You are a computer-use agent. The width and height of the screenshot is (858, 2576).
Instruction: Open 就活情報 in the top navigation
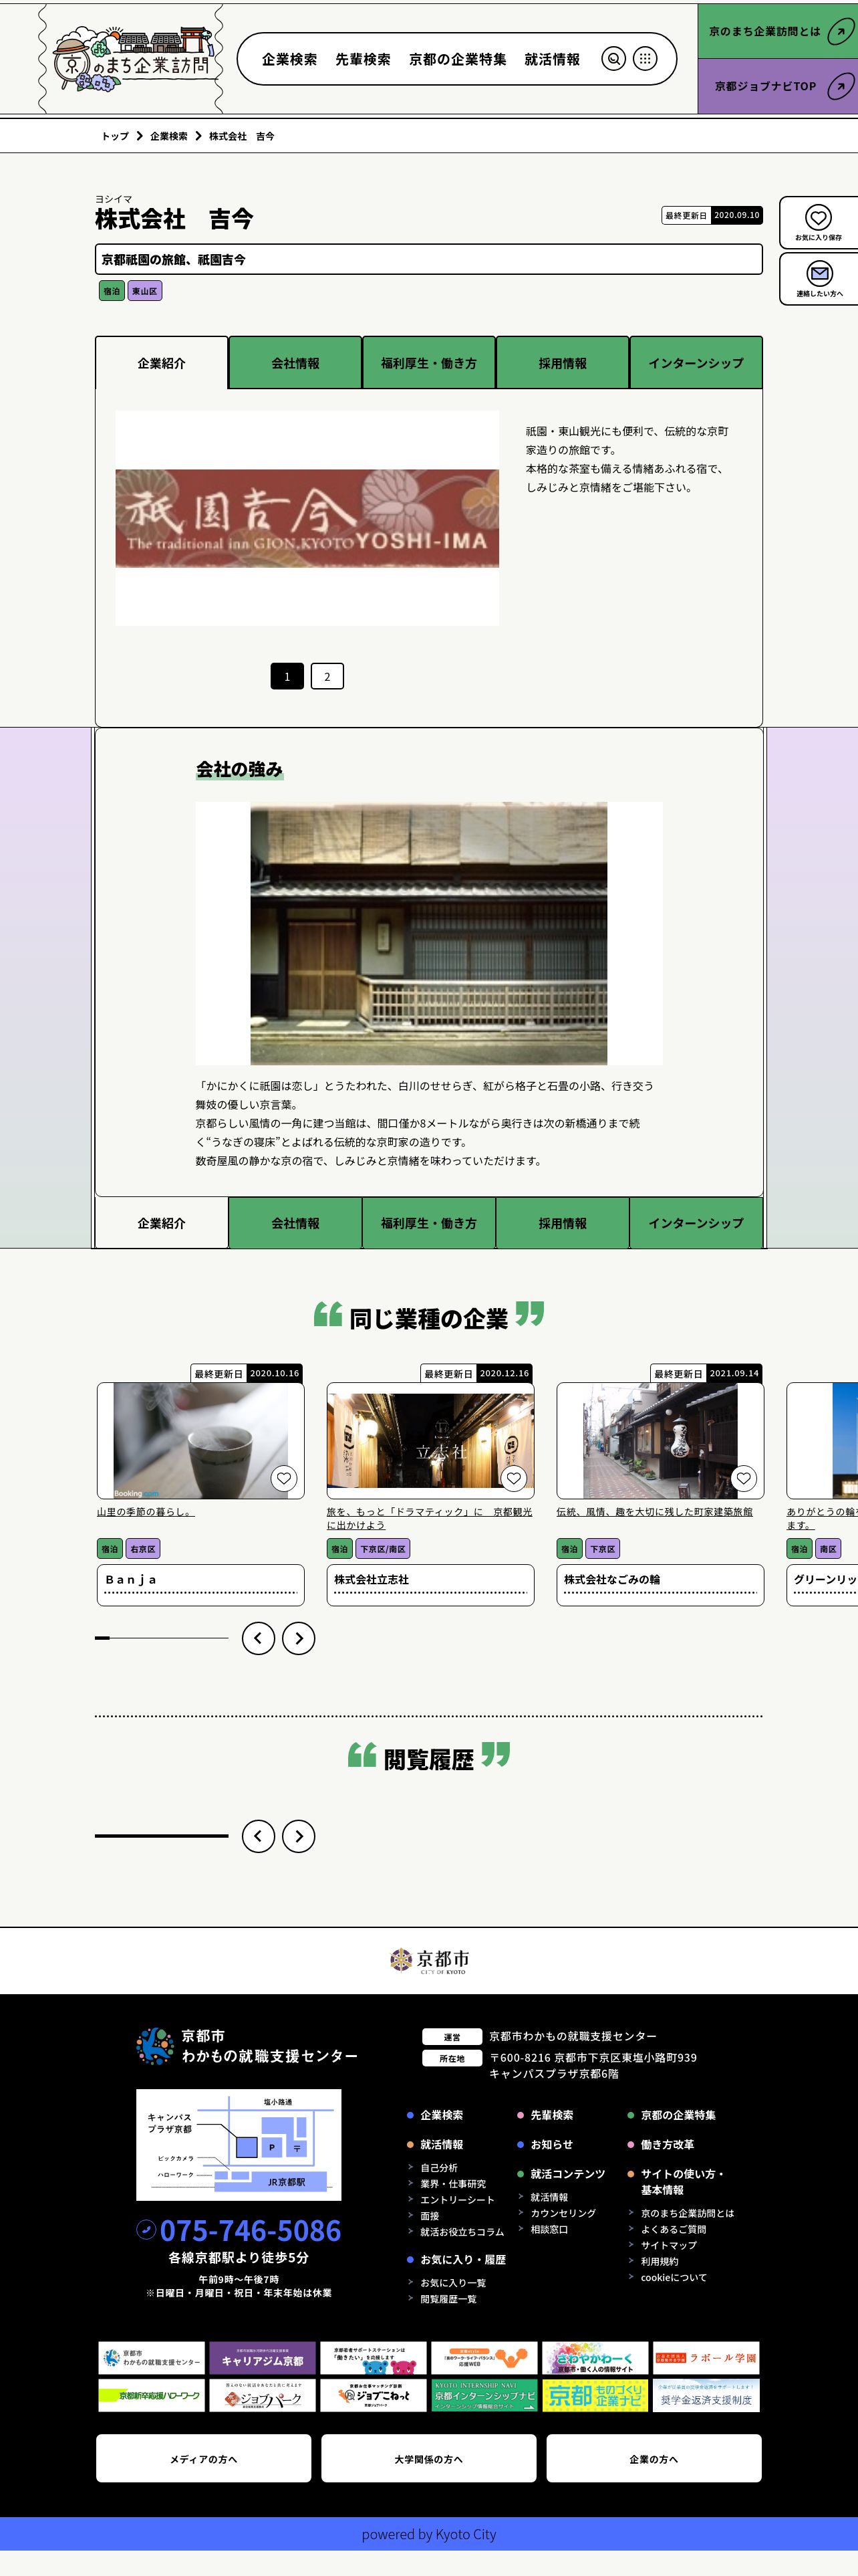point(553,59)
